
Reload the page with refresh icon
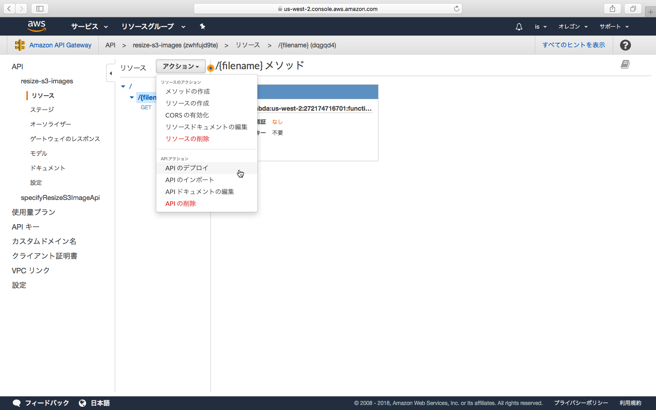pos(456,9)
